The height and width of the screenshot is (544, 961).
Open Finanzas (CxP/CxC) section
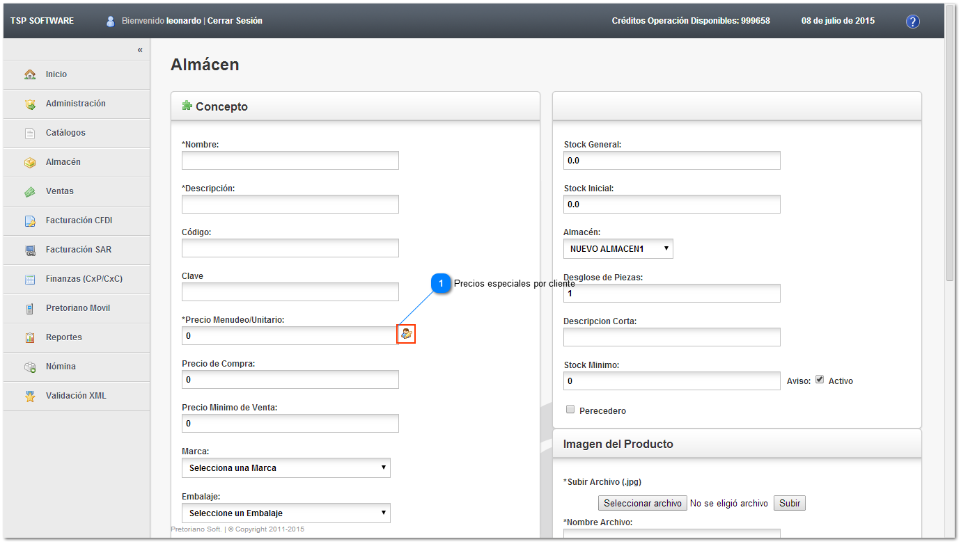click(77, 279)
